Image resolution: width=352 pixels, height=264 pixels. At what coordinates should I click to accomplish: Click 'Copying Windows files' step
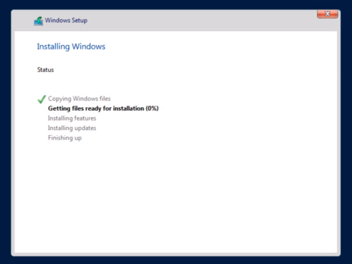click(79, 99)
